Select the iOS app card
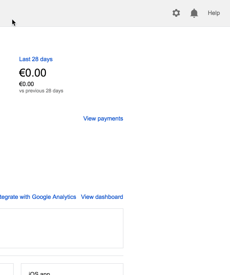The width and height of the screenshot is (230, 275). click(72, 269)
